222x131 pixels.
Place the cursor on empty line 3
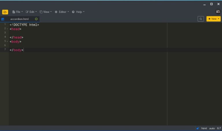(58, 33)
